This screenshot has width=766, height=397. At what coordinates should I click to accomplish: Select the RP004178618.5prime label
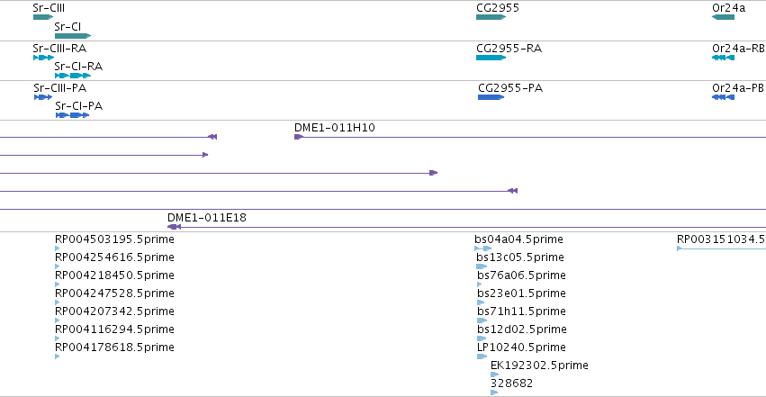(114, 347)
